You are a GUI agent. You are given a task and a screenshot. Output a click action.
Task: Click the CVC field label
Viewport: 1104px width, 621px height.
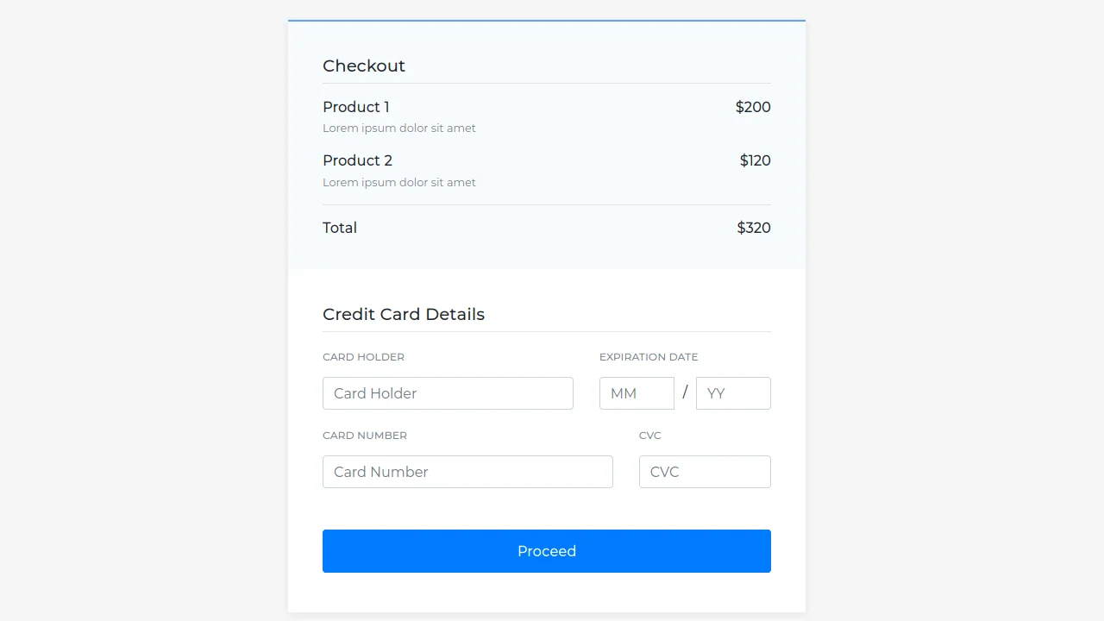pos(650,436)
